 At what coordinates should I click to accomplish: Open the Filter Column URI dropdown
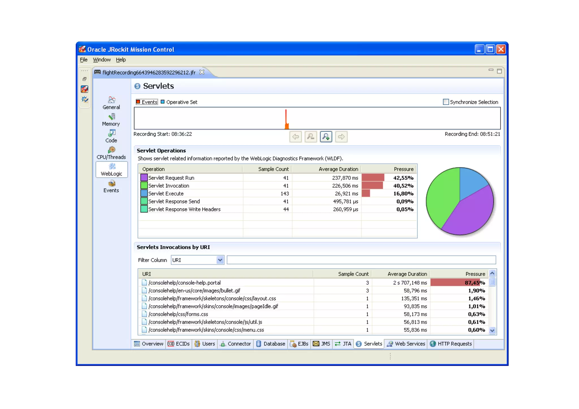click(x=220, y=260)
